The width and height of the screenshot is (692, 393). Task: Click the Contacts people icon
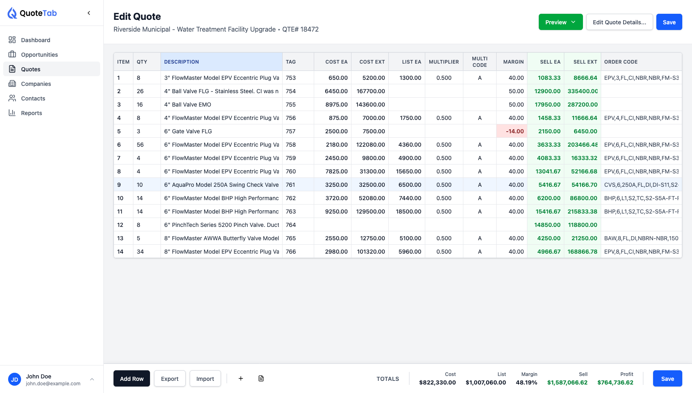click(12, 98)
